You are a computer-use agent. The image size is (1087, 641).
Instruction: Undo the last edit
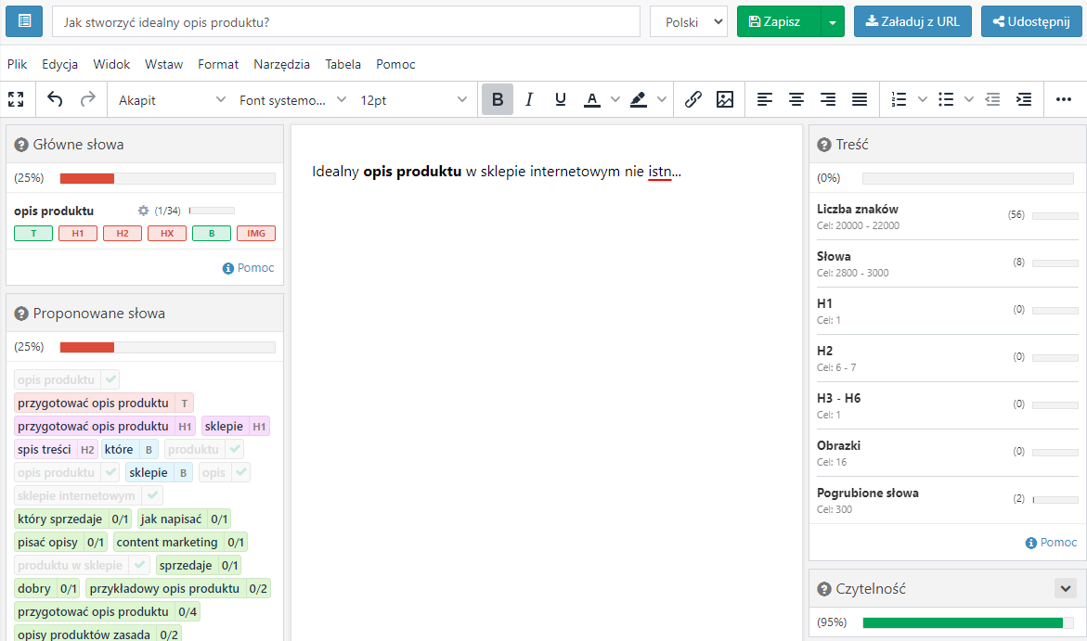pyautogui.click(x=55, y=99)
